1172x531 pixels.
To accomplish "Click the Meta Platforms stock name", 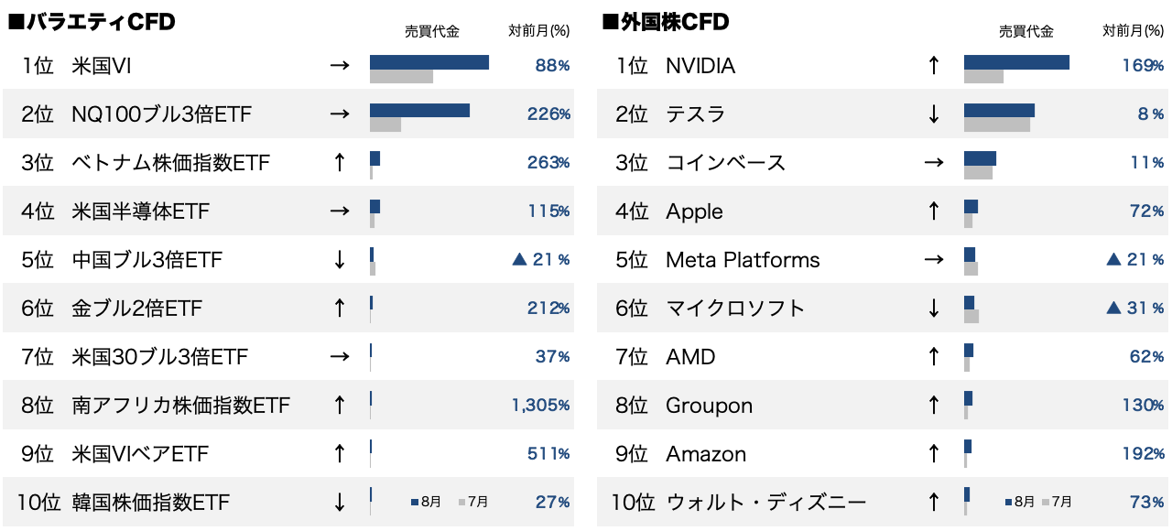I will [743, 260].
